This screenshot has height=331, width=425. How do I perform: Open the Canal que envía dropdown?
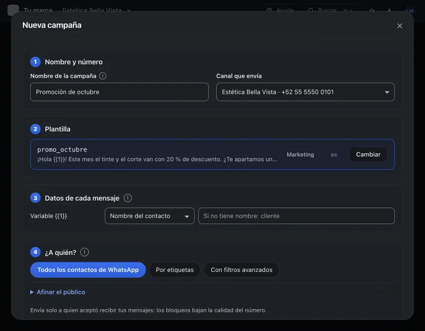[305, 92]
